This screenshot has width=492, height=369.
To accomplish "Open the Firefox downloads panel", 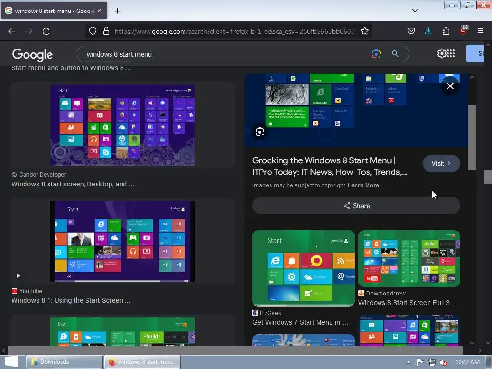I will 428,31.
